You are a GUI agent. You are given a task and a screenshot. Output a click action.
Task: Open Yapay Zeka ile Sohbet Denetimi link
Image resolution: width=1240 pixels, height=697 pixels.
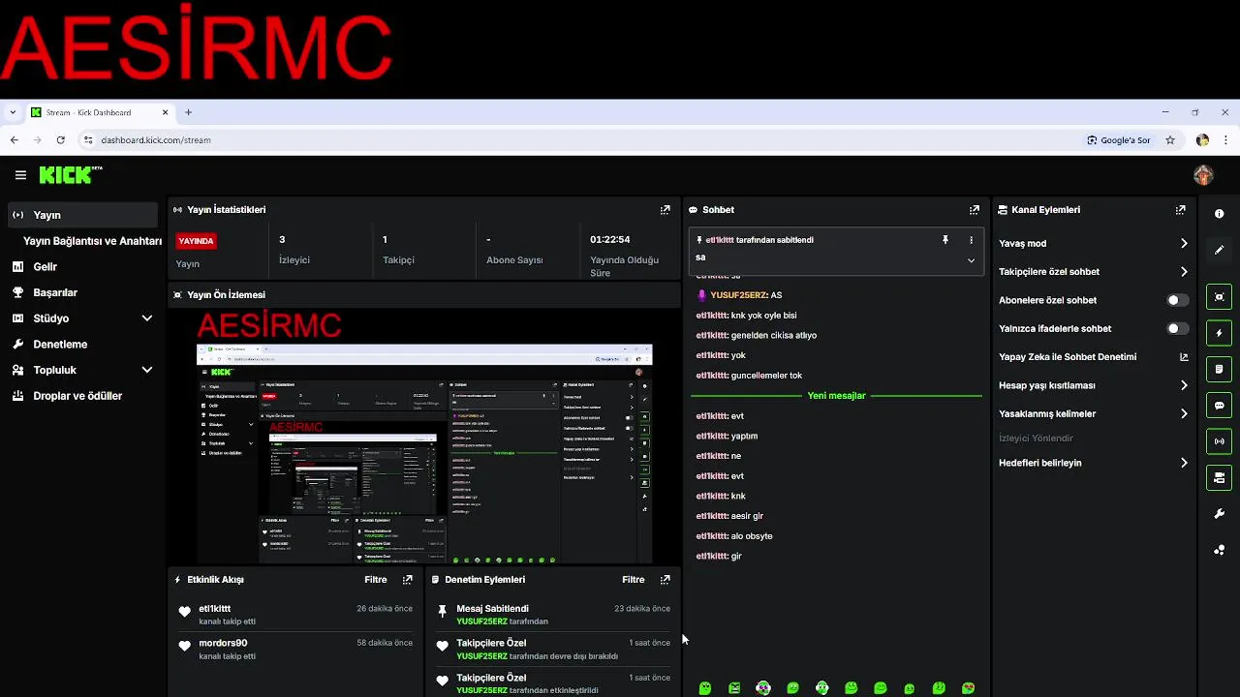pos(1094,357)
